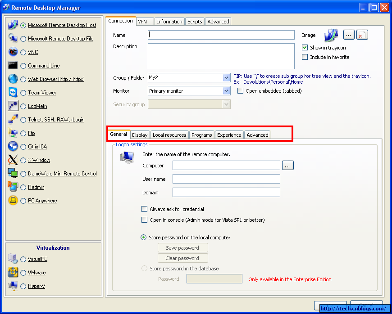
Task: Switch to the Display tab
Action: 140,135
